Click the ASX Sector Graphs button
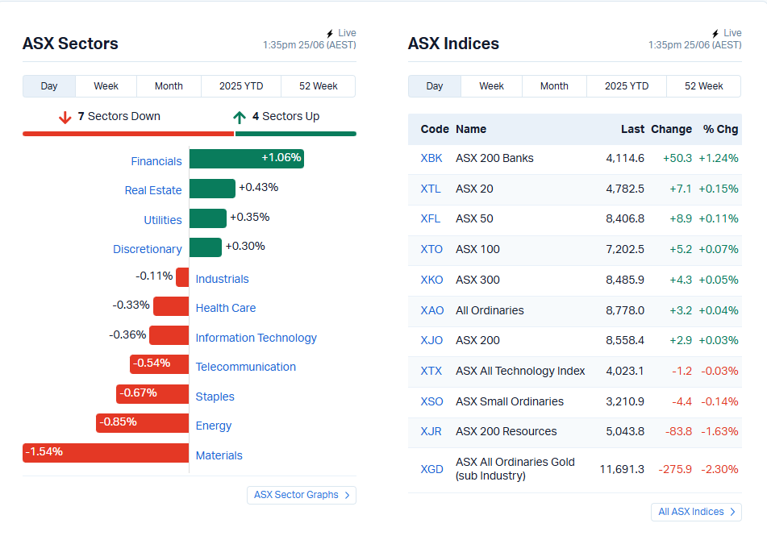Image resolution: width=767 pixels, height=540 pixels. pyautogui.click(x=302, y=495)
